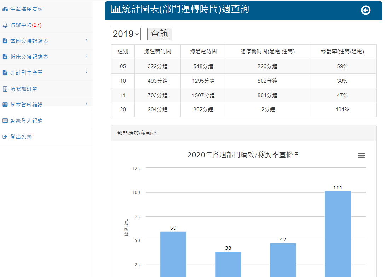Click week cell 20
The height and width of the screenshot is (277, 385).
123,110
